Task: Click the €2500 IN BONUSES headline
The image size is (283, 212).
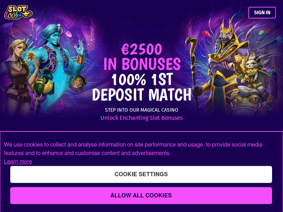Action: point(141,57)
